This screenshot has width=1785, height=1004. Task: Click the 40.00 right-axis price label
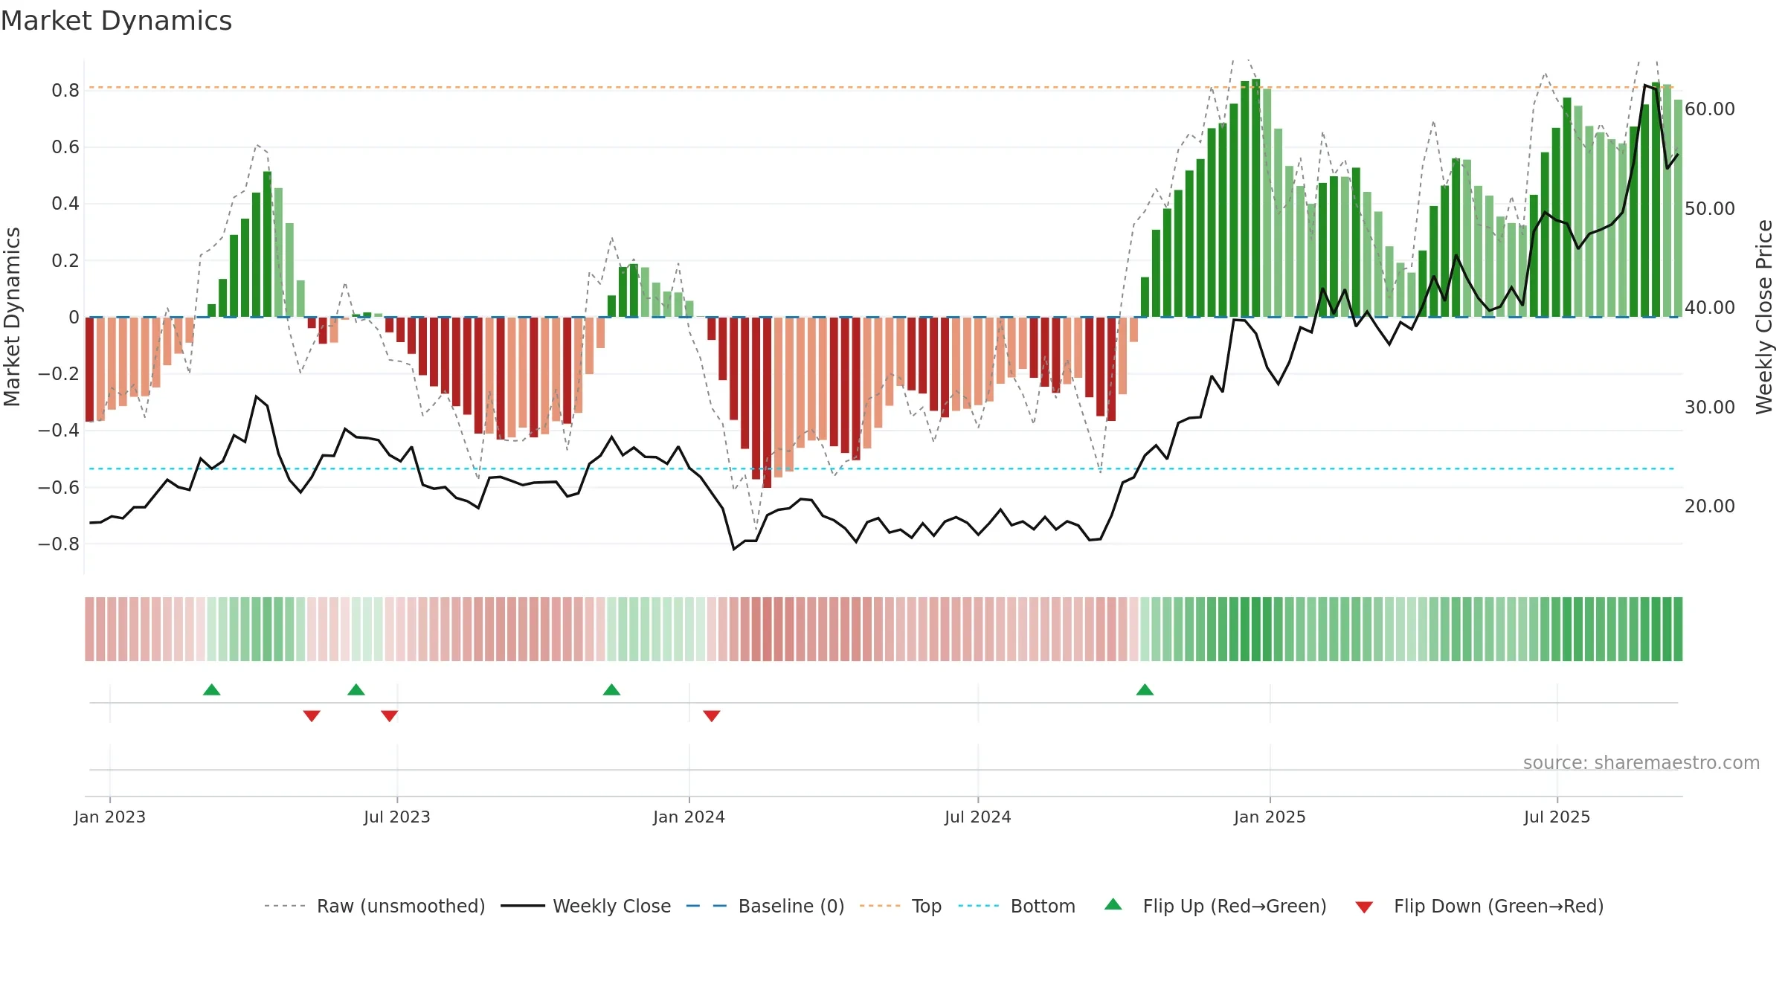coord(1710,308)
